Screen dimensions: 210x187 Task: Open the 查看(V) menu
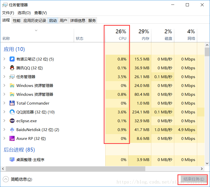(x=41, y=13)
